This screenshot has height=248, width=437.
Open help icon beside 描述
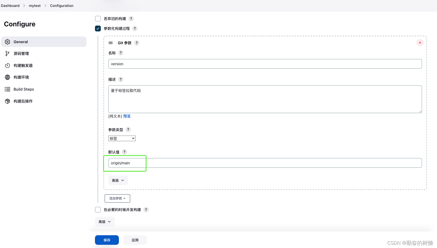click(121, 79)
